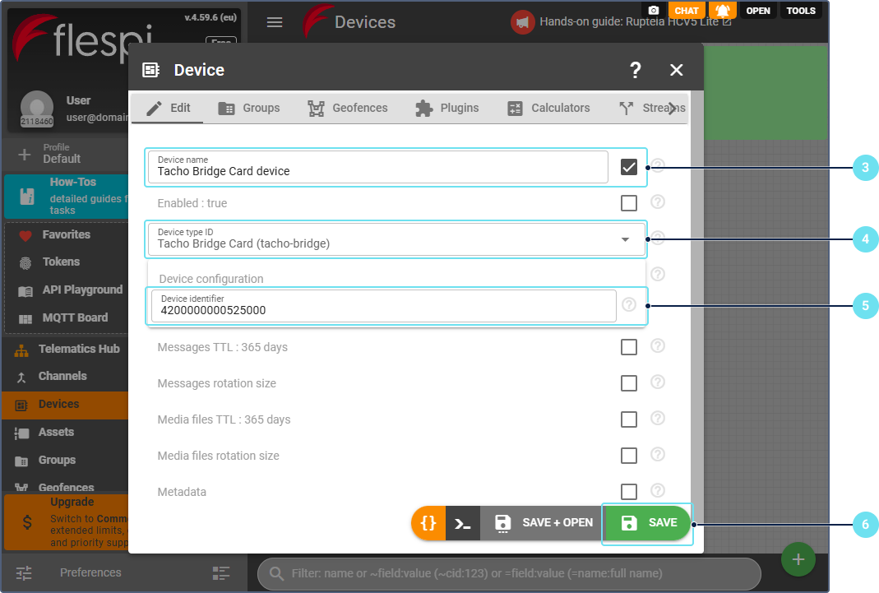
Task: Click help icon next to Device identifier
Action: pyautogui.click(x=629, y=305)
